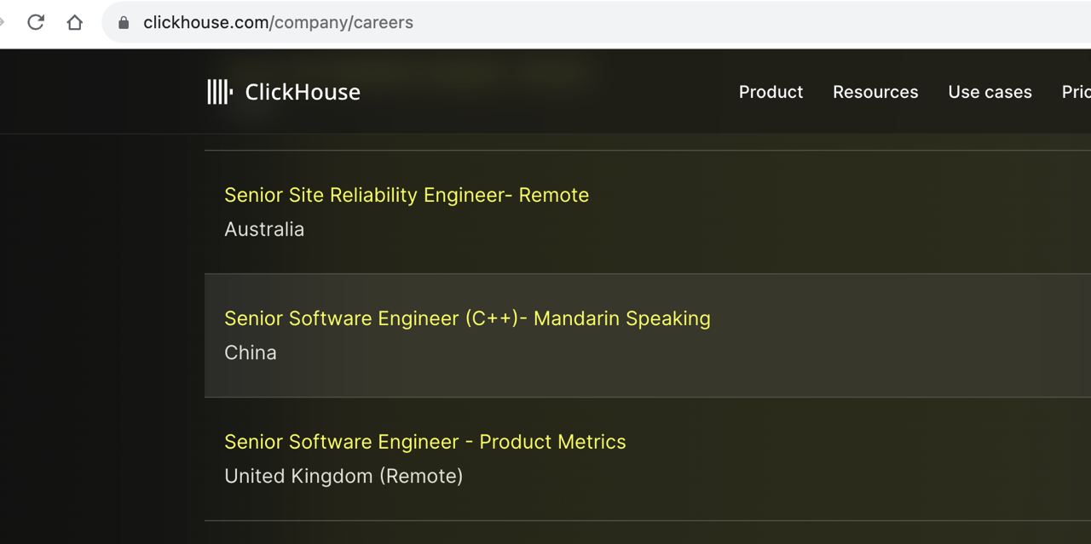Image resolution: width=1091 pixels, height=544 pixels.
Task: Click the ClickHouse wordmark in the header
Action: pos(303,92)
